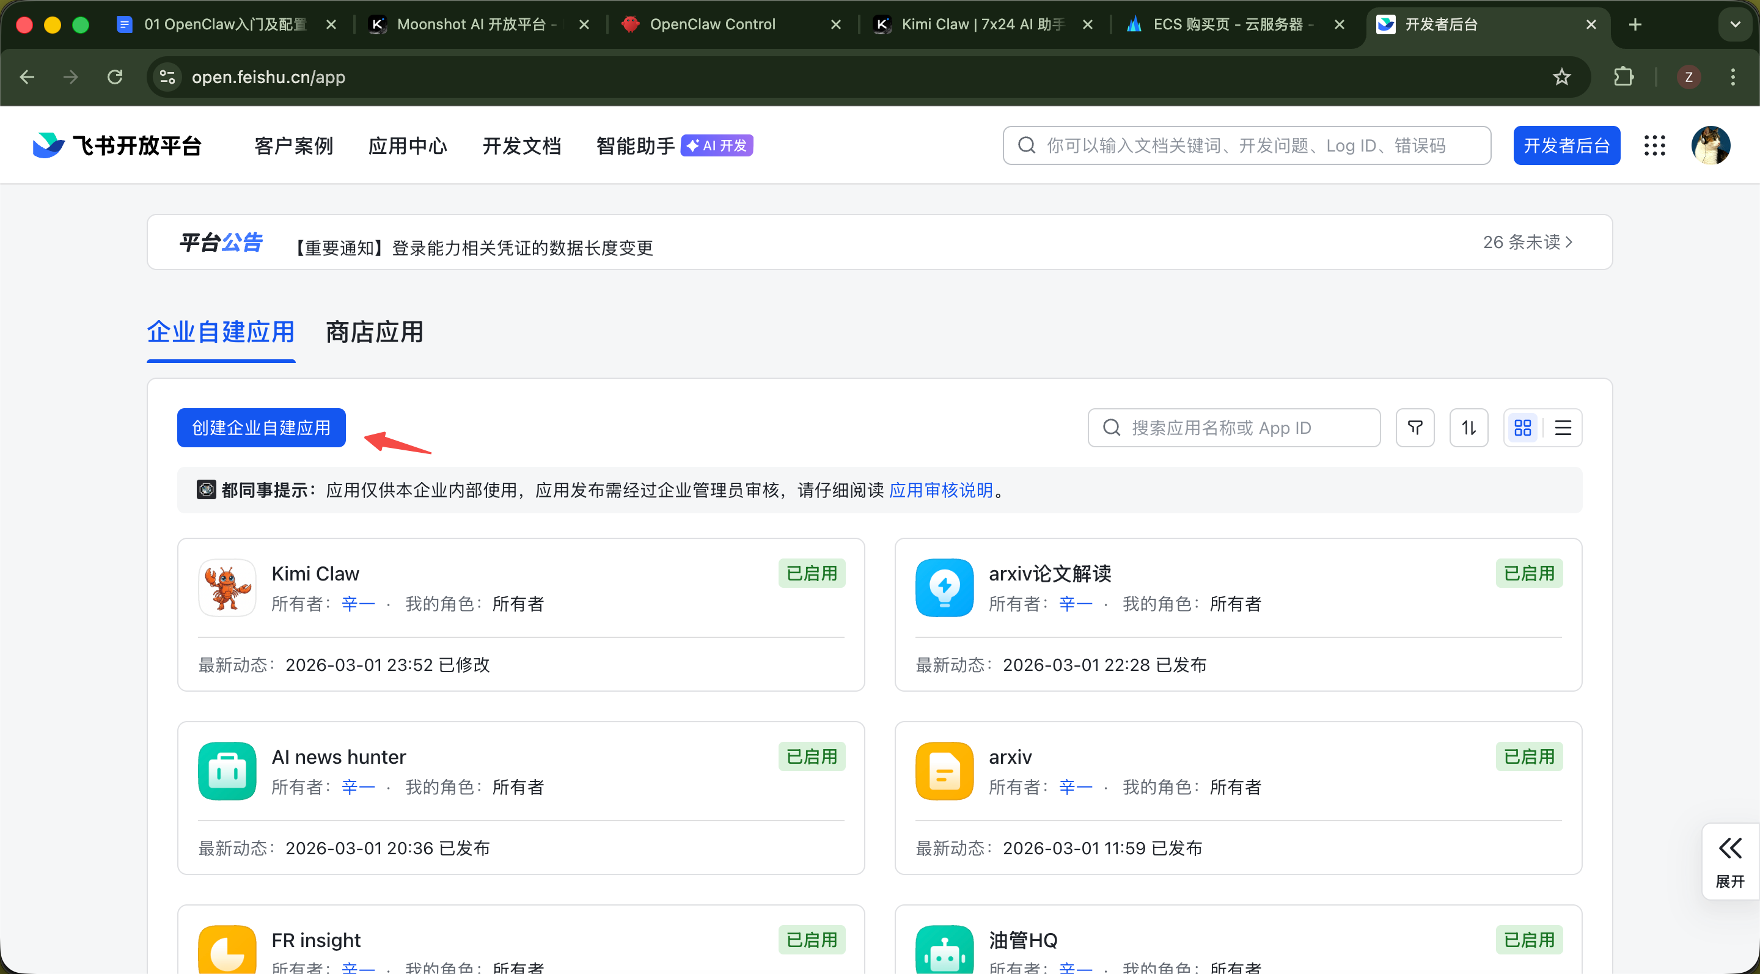Screen dimensions: 1760x974
Task: Select the 企业自建应用 tab
Action: point(221,332)
